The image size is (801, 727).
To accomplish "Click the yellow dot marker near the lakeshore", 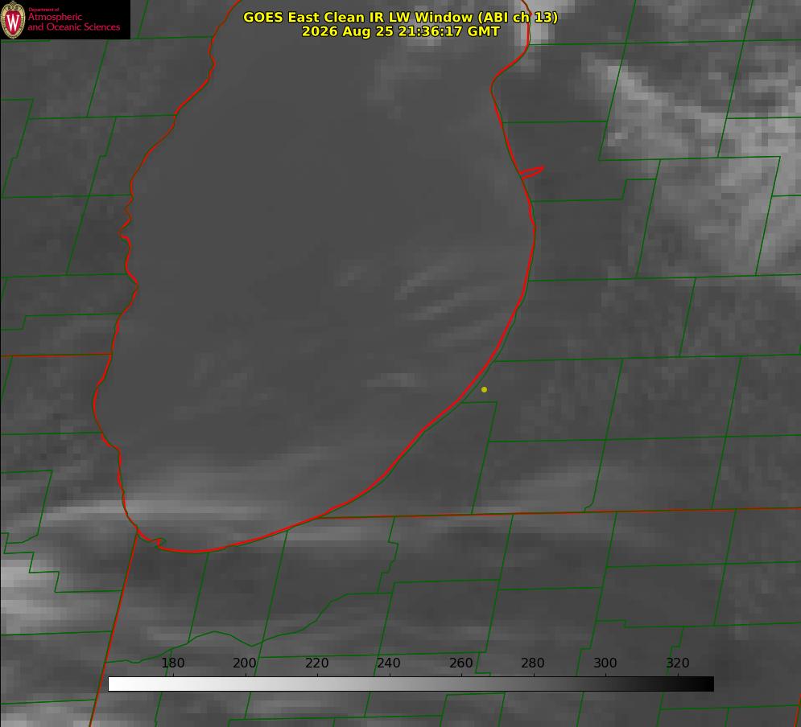I will [x=484, y=389].
